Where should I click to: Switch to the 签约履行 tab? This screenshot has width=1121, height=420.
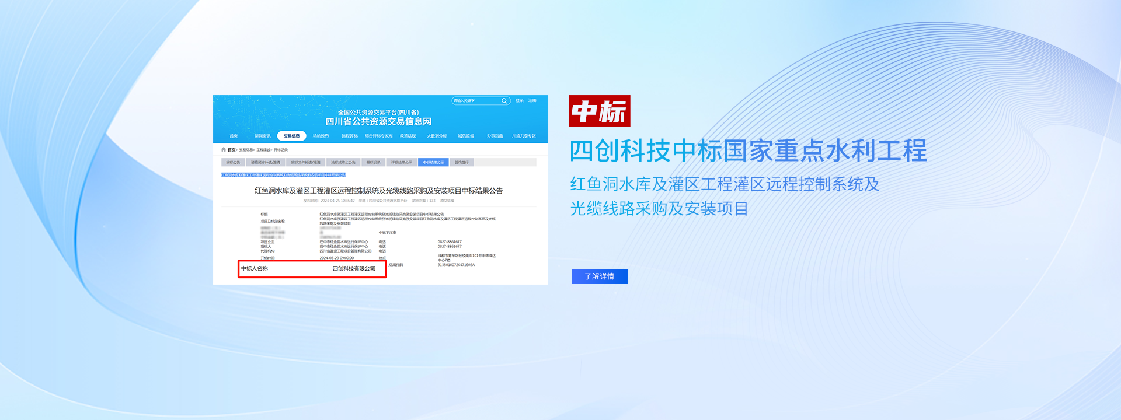pos(461,163)
